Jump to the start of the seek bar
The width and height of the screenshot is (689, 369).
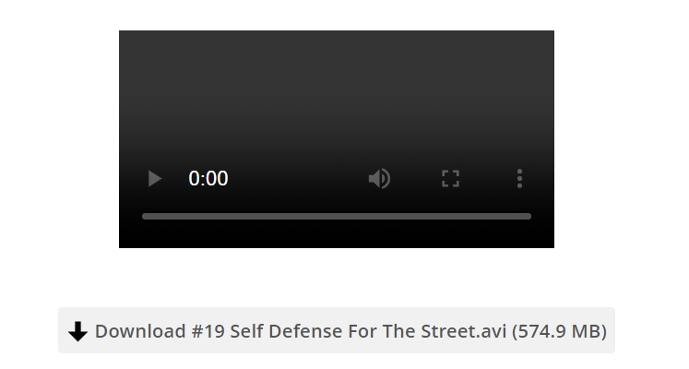point(143,217)
